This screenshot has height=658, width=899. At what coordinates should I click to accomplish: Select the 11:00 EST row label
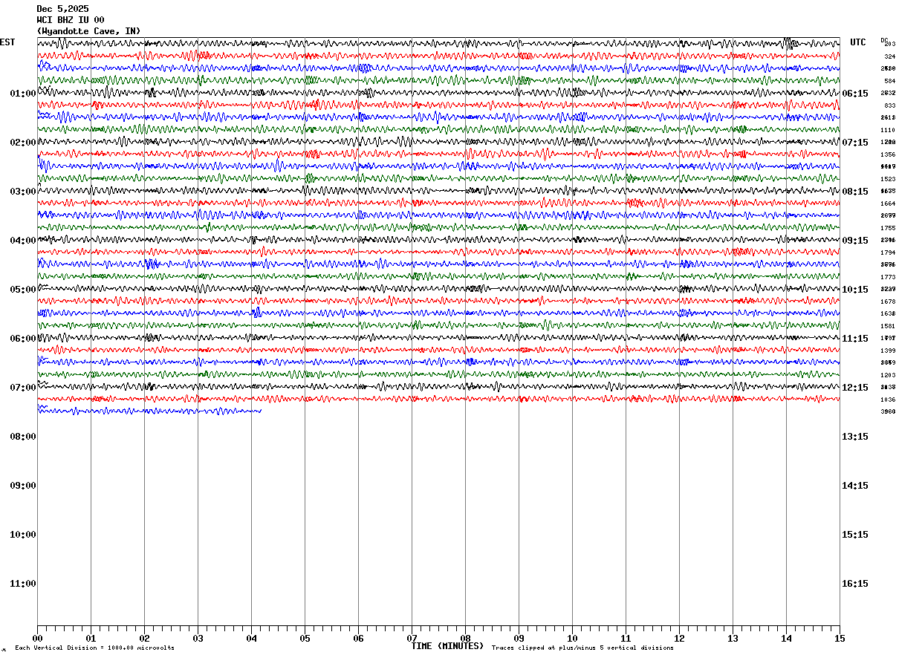point(23,584)
